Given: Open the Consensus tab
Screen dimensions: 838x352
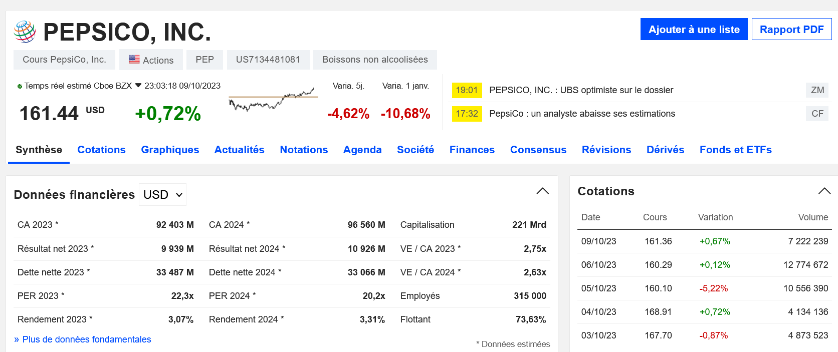Looking at the screenshot, I should pos(538,150).
